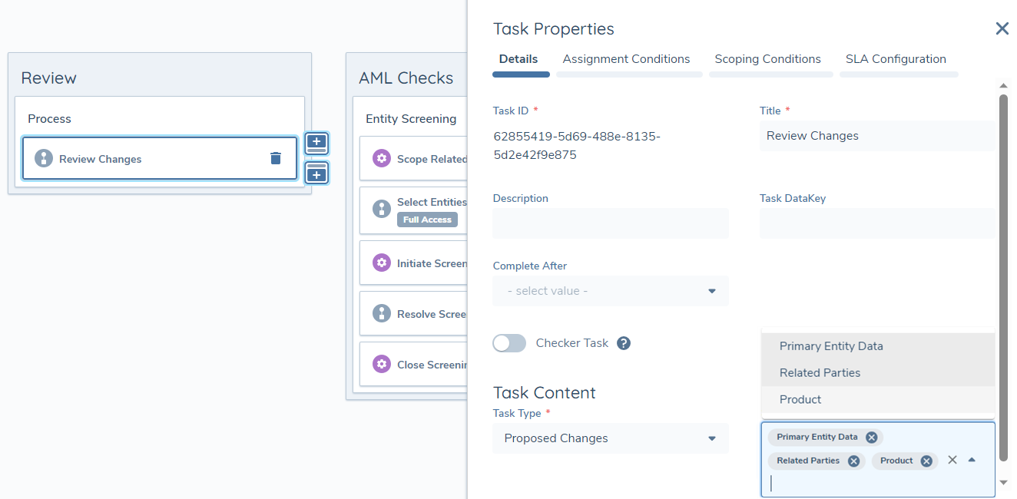This screenshot has width=1017, height=499.
Task: Click the add task plus button beside Review Changes
Action: point(316,142)
